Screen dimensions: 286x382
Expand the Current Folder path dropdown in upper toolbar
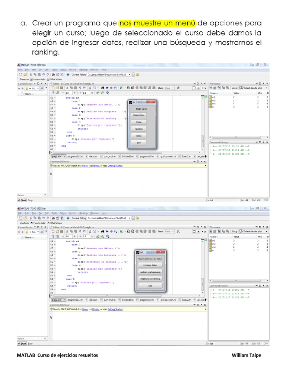click(129, 74)
